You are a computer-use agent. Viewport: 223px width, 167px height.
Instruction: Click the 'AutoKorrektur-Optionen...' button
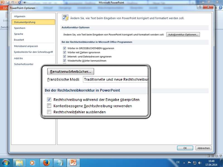[183, 35]
